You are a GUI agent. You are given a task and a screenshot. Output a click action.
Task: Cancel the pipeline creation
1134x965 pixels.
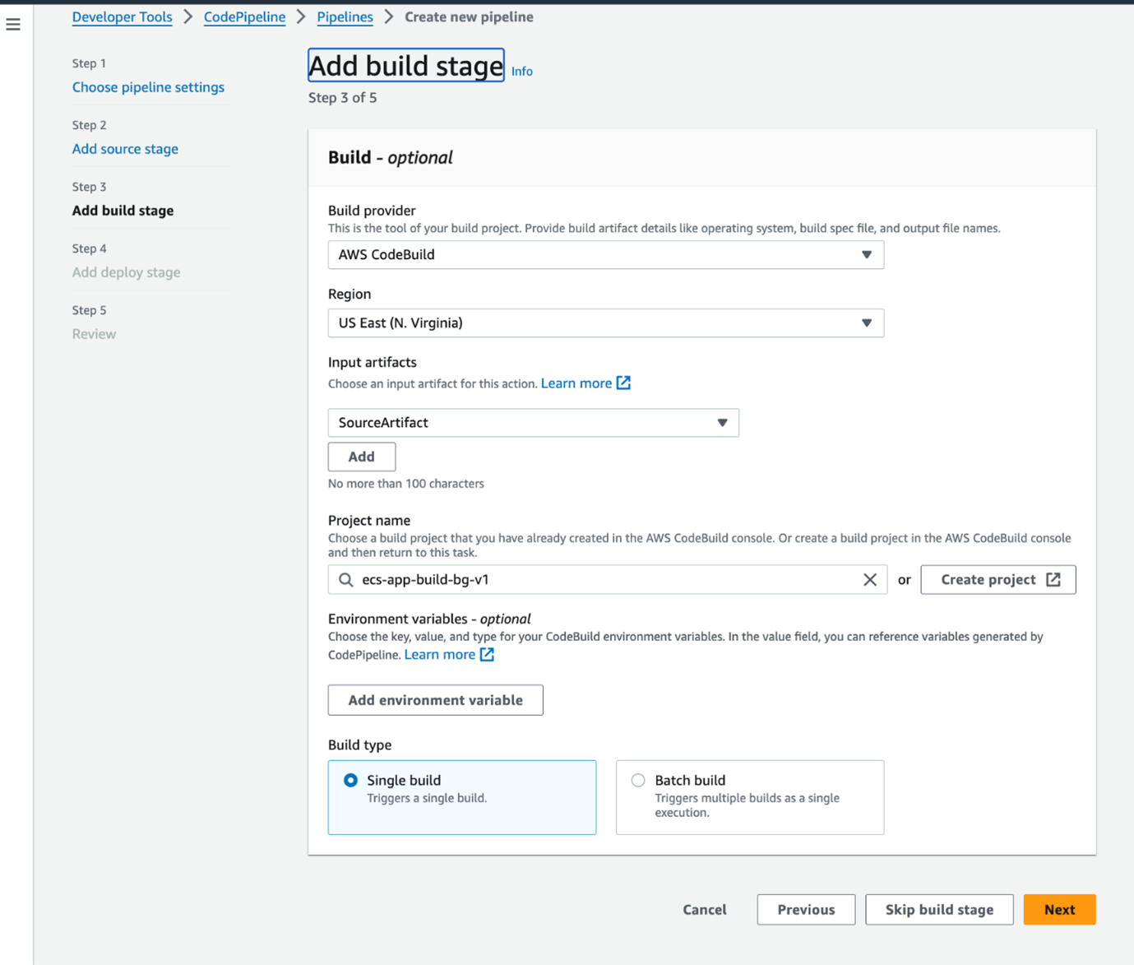[705, 910]
